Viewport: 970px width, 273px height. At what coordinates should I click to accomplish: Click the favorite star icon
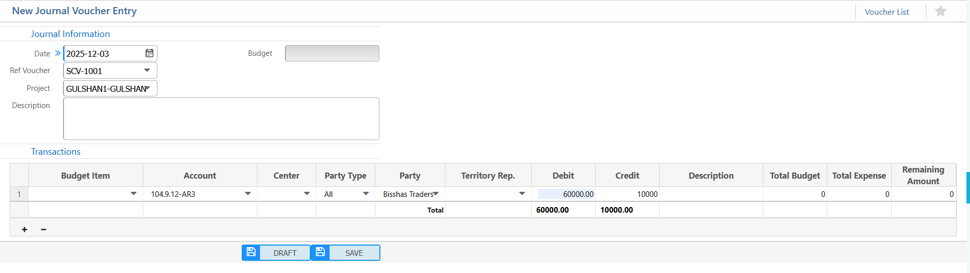(941, 11)
